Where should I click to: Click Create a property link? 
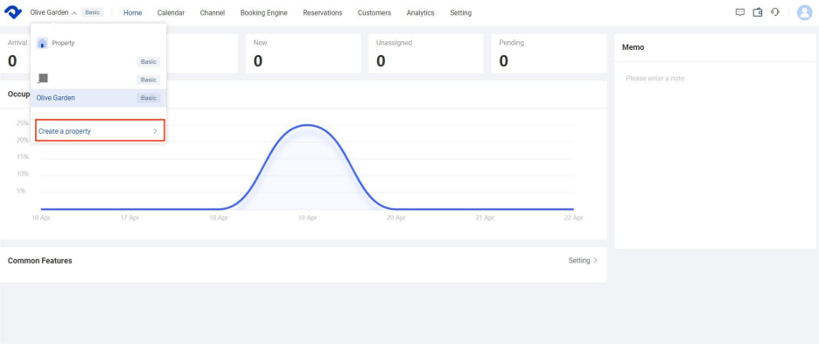(x=65, y=131)
